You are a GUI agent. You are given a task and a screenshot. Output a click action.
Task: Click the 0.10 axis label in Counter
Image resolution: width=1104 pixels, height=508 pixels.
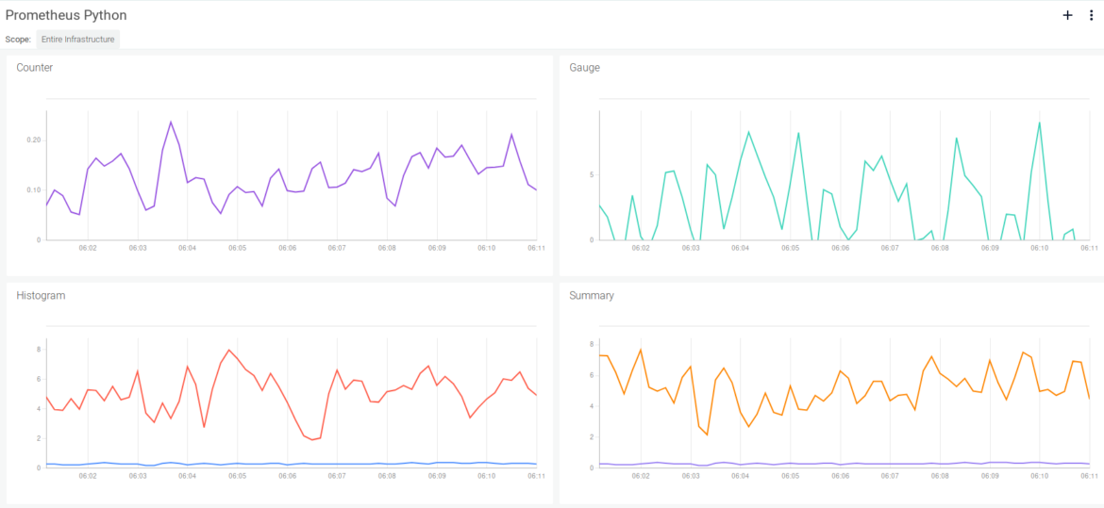(x=34, y=190)
